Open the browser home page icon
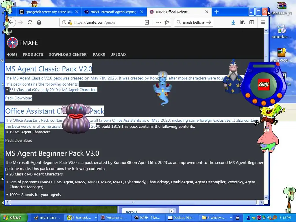 [39, 22]
